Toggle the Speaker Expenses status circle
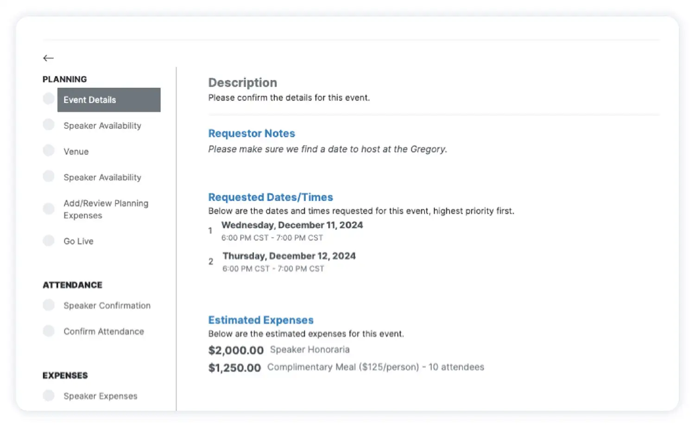The width and height of the screenshot is (695, 432). pos(49,395)
